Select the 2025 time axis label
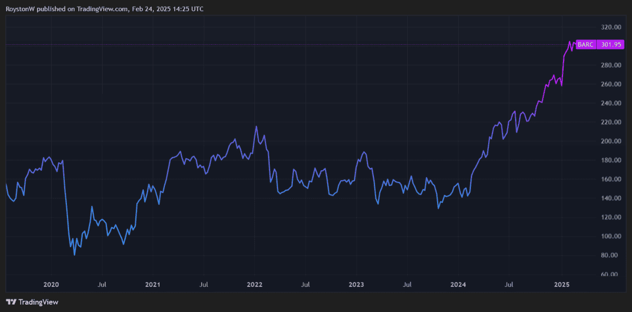 tap(561, 285)
